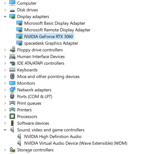Expand the Keyboards category

[x=5, y=70]
